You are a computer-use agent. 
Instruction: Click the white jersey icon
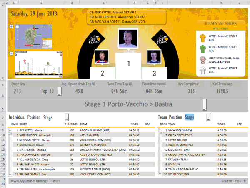click(202, 71)
